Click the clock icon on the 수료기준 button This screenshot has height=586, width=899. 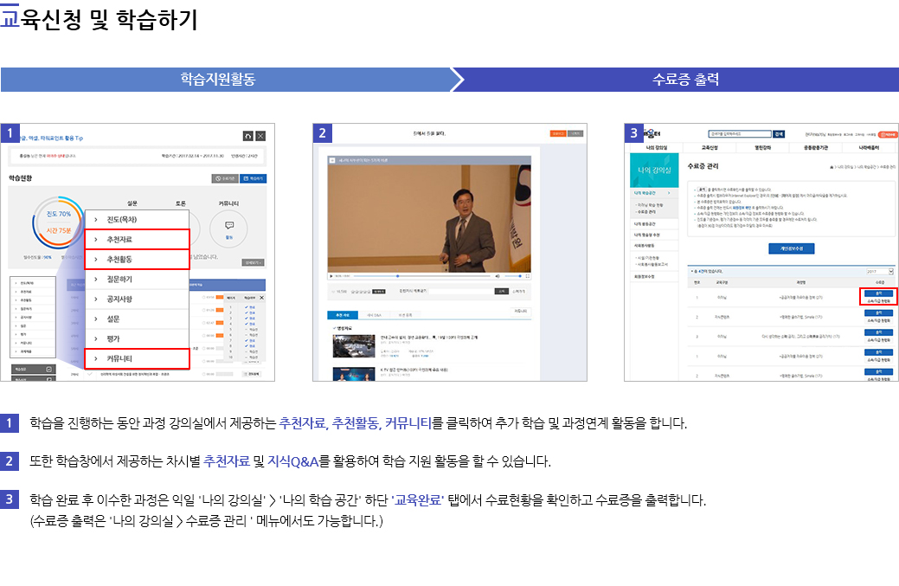tap(216, 177)
